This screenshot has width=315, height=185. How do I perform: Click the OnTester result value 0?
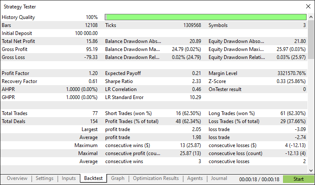[x=304, y=89]
